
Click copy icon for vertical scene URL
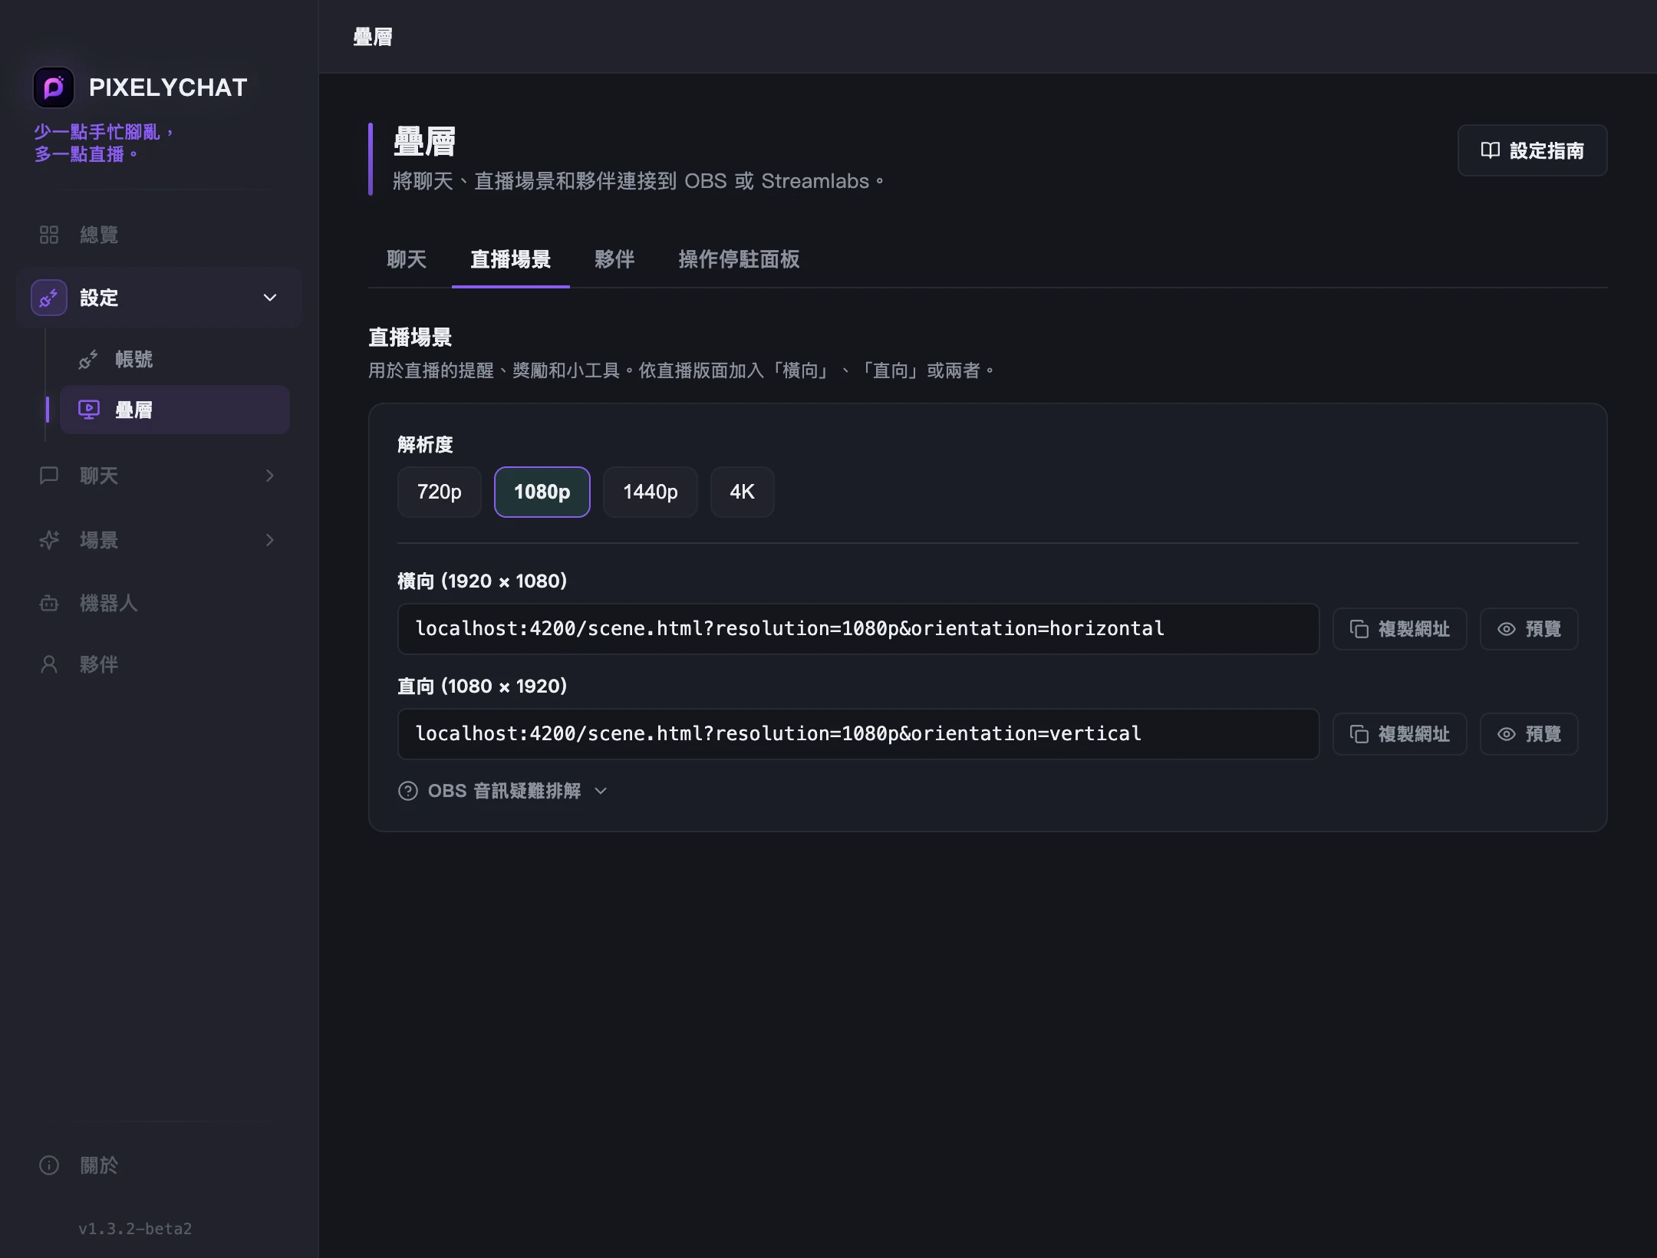pos(1359,734)
